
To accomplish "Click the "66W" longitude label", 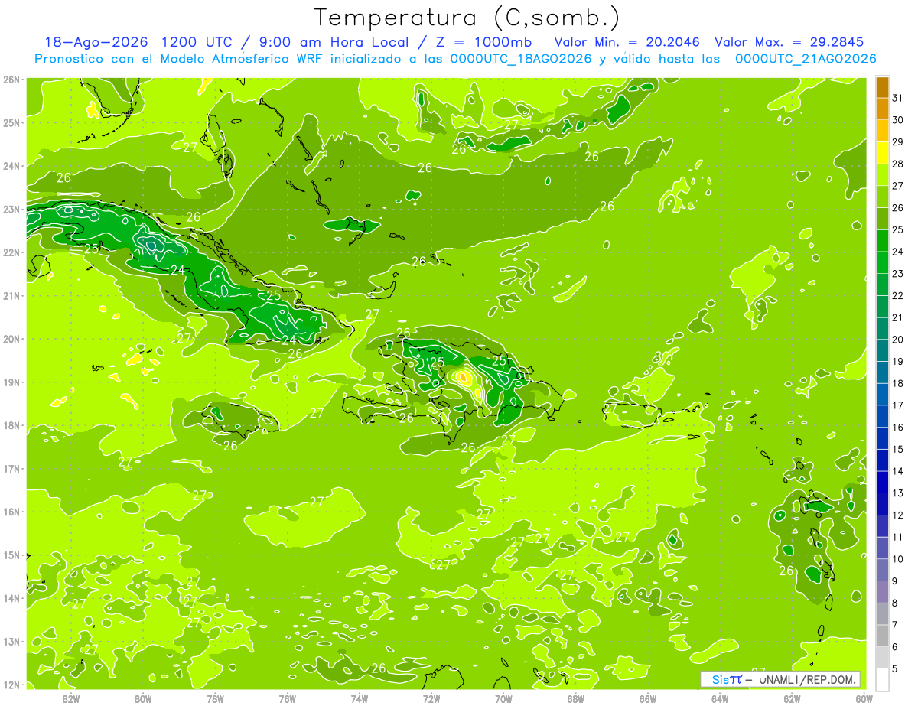I will point(648,698).
